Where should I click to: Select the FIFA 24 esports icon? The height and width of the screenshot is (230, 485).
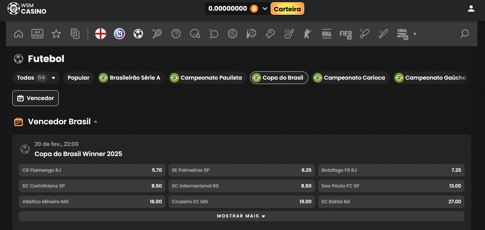346,34
